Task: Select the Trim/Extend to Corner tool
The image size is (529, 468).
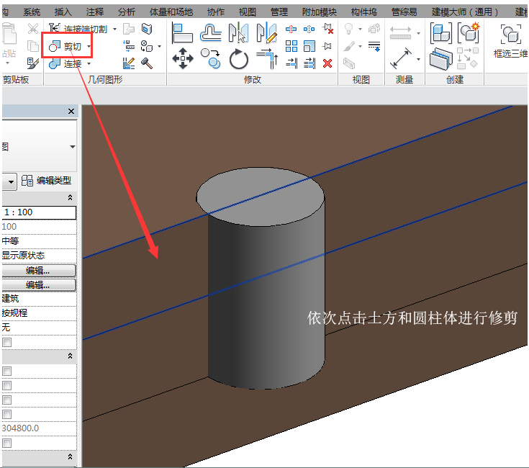Action: (x=266, y=59)
